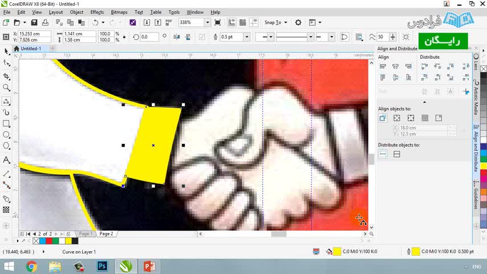Select the Rectangle tool

click(6, 123)
